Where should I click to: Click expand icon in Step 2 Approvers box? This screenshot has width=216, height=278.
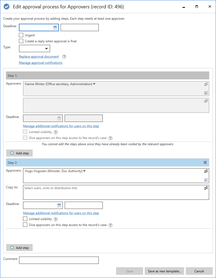206,180
